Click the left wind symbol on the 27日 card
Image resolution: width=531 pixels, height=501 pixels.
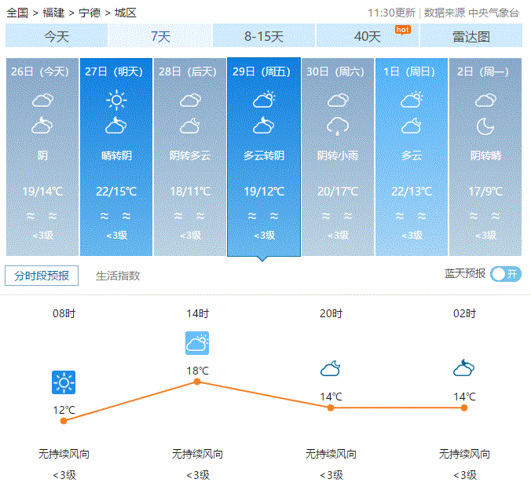[x=104, y=216]
